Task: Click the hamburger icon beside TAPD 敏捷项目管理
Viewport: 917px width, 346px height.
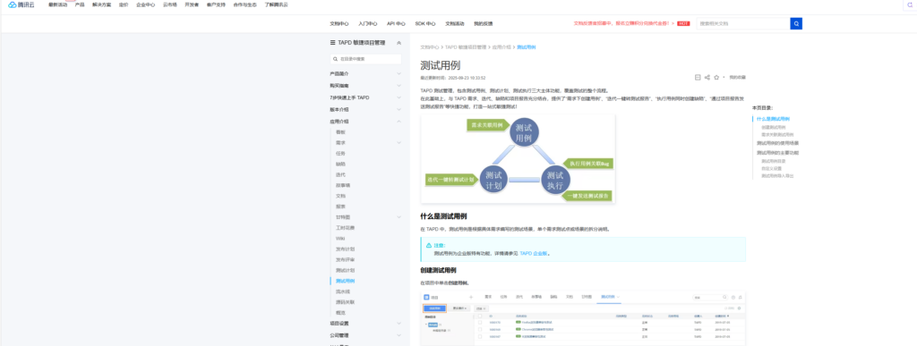Action: [x=333, y=43]
